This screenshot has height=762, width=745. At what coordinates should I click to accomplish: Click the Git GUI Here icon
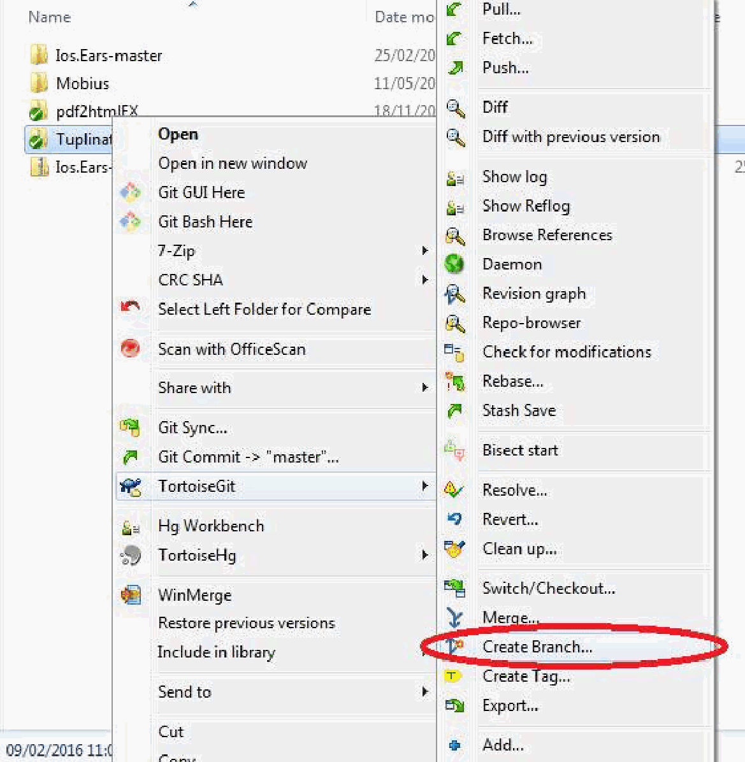pyautogui.click(x=130, y=192)
